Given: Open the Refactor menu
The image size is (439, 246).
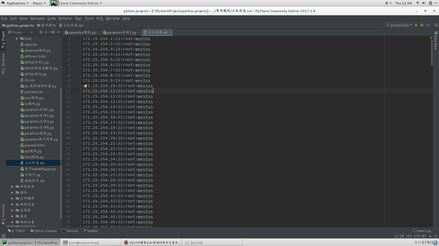Looking at the screenshot, I should tap(65, 19).
